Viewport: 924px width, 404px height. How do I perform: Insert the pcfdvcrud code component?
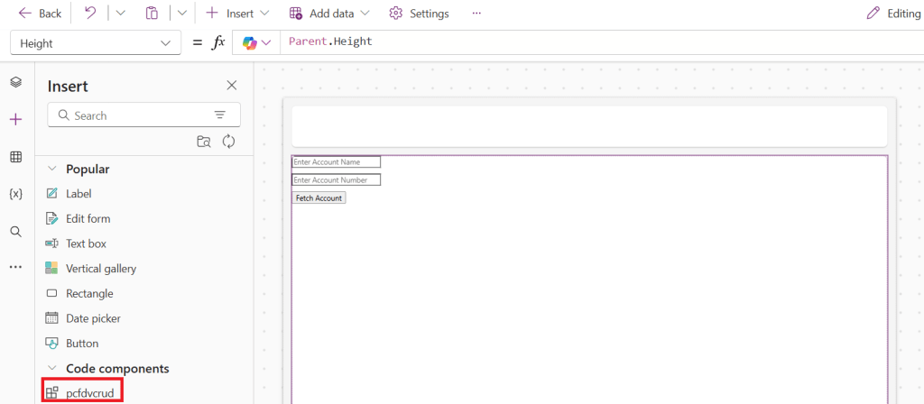pyautogui.click(x=89, y=393)
